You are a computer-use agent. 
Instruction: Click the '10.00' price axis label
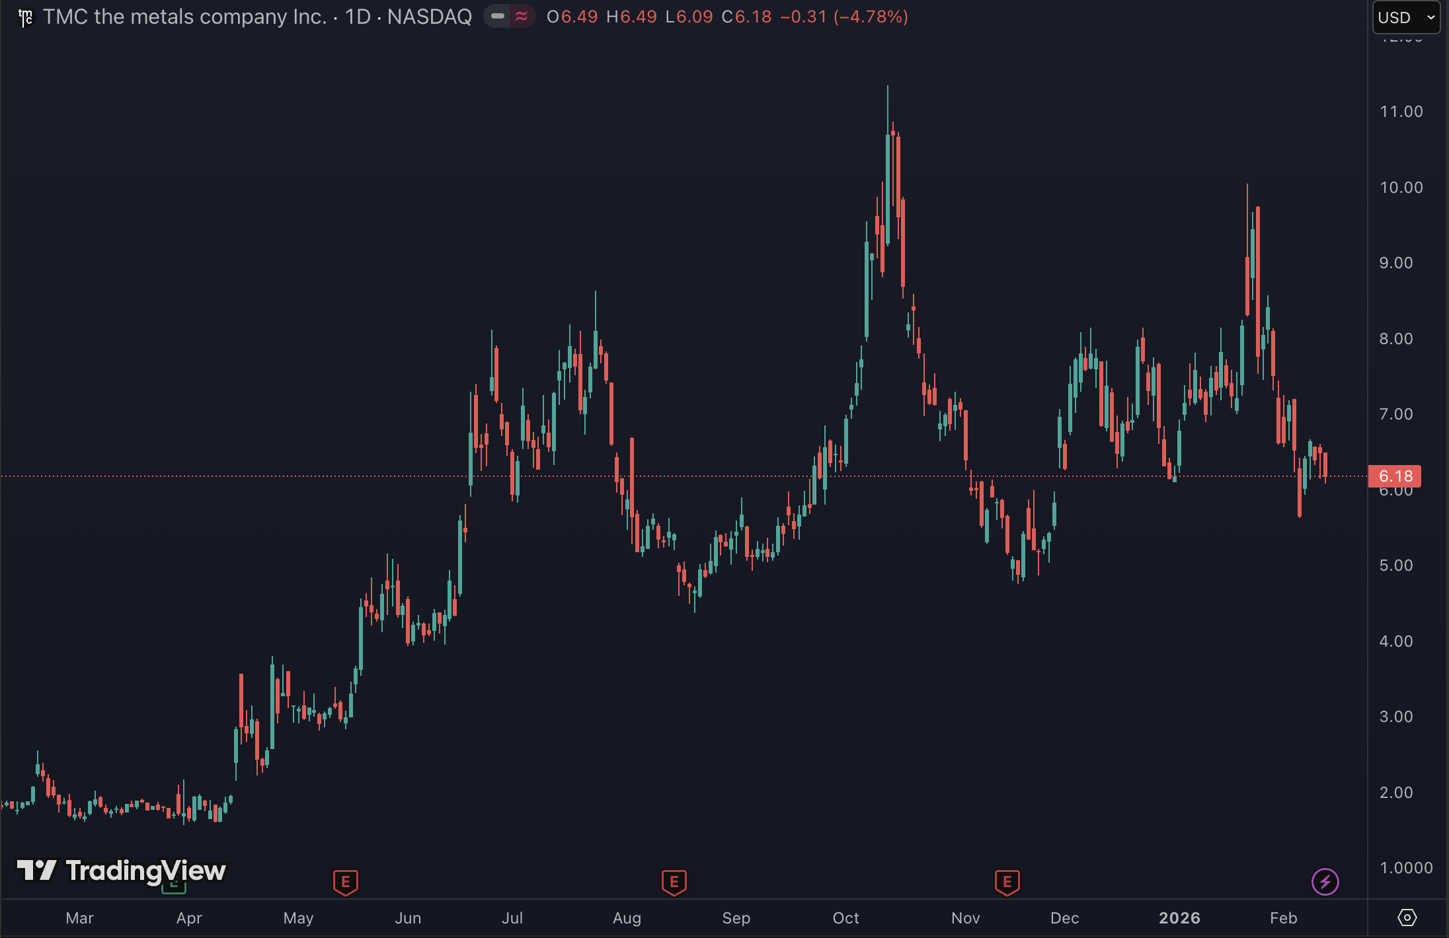(x=1401, y=188)
